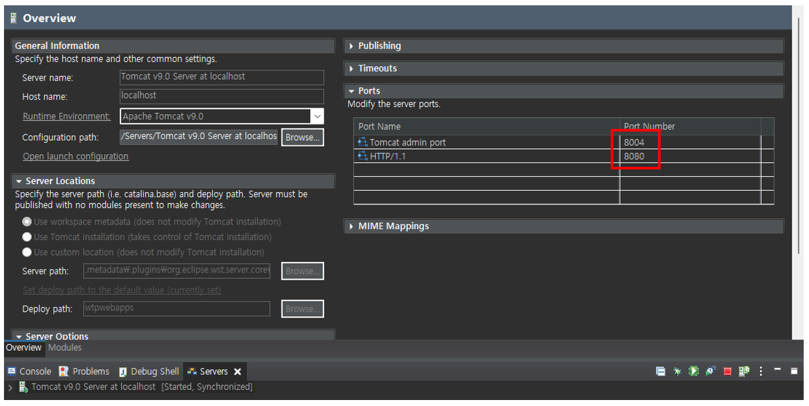Click Open launch configuration link
This screenshot has height=406, width=809.
tap(76, 156)
